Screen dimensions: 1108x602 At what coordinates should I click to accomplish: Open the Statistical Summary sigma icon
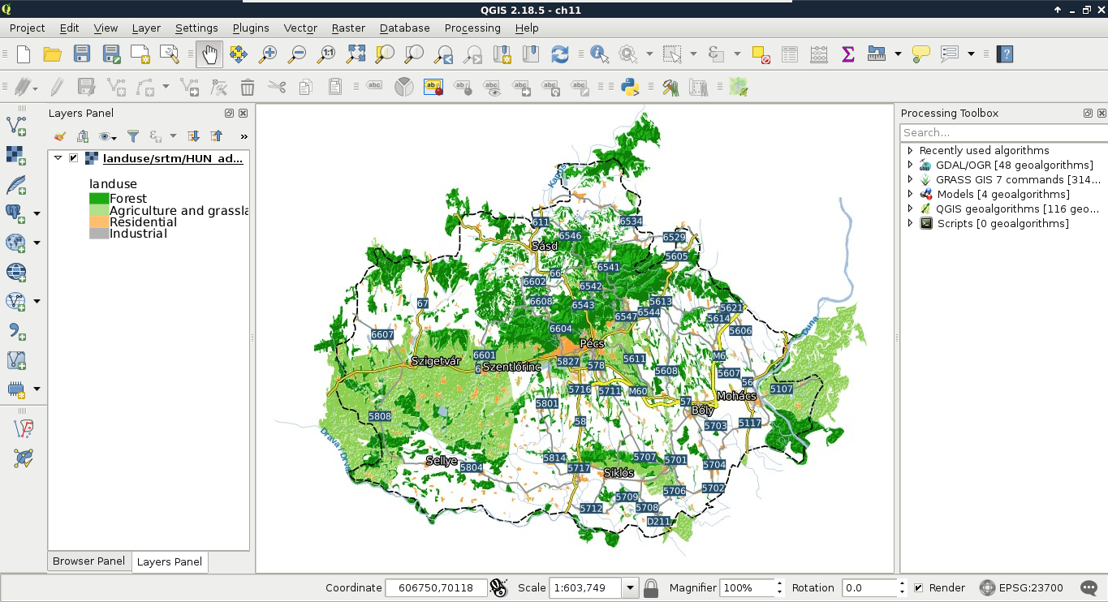tap(847, 54)
